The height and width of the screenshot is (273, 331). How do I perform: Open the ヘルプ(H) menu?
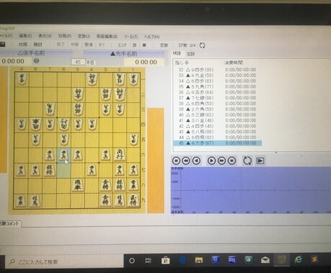click(152, 37)
